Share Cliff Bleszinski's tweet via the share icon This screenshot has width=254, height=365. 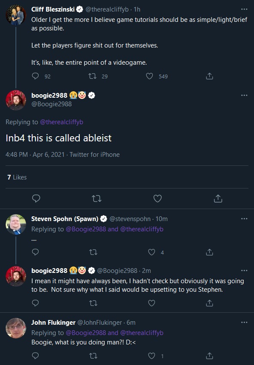(209, 76)
